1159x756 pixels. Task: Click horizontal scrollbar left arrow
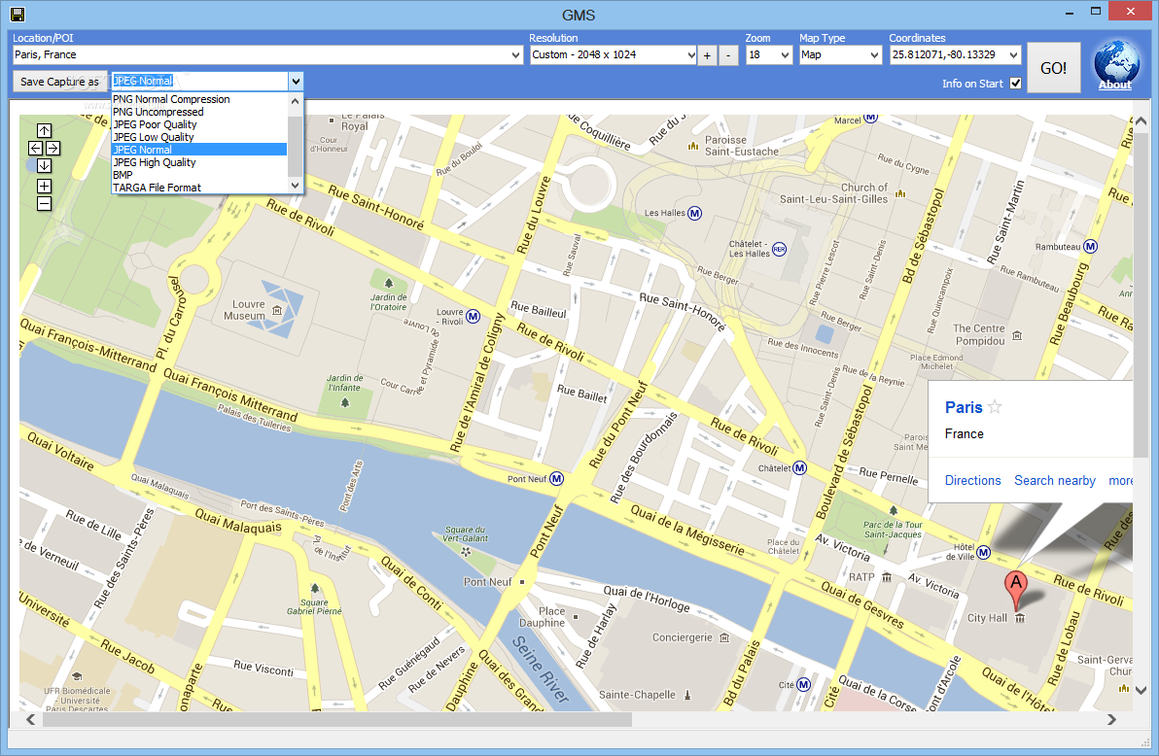[x=30, y=719]
